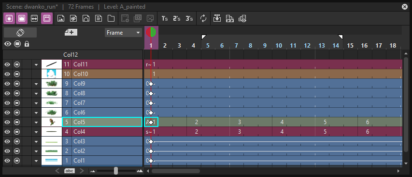
Task: Click the zoom-out small mountains icon
Action: [x=92, y=171]
